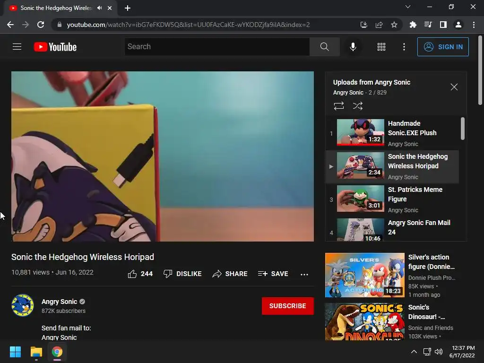Screen dimensions: 484x363
Task: Select the Sonic the Hedgehog Wireless Horipad tab
Action: pos(56,8)
